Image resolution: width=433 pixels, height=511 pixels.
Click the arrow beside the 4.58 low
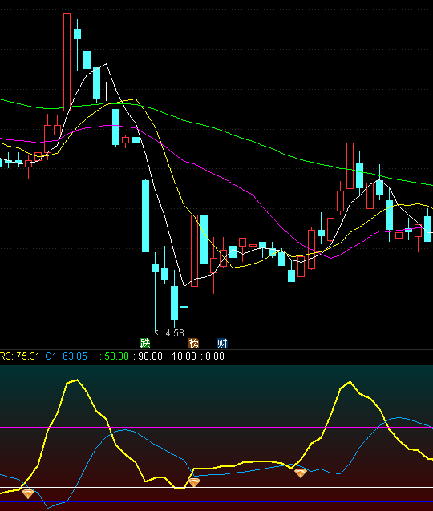[x=160, y=332]
